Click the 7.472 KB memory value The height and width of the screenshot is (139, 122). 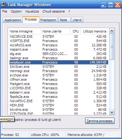point(100,49)
